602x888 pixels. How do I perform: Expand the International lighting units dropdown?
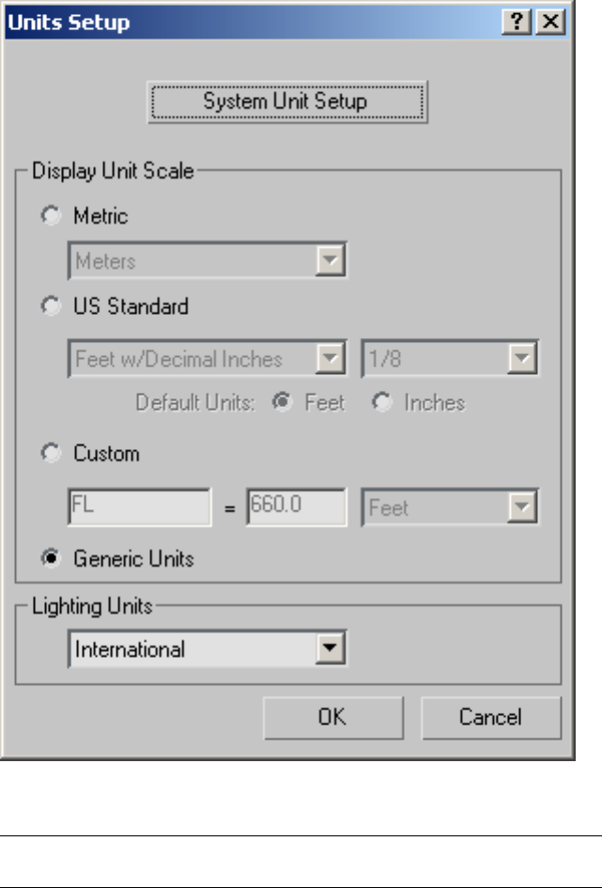(x=330, y=649)
